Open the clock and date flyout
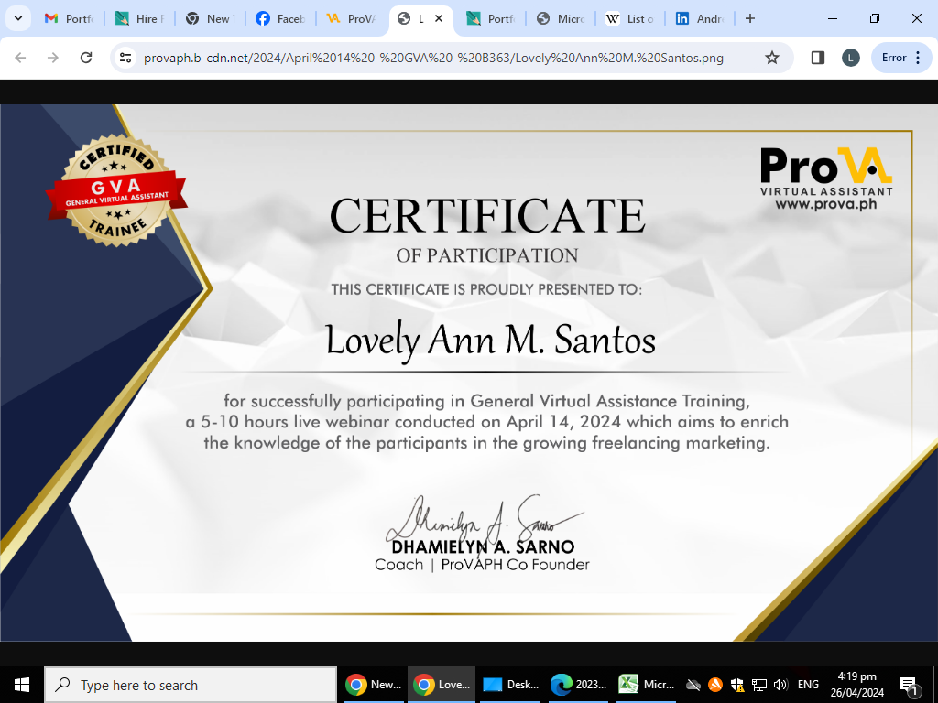Viewport: 938px width, 703px height. (x=857, y=685)
